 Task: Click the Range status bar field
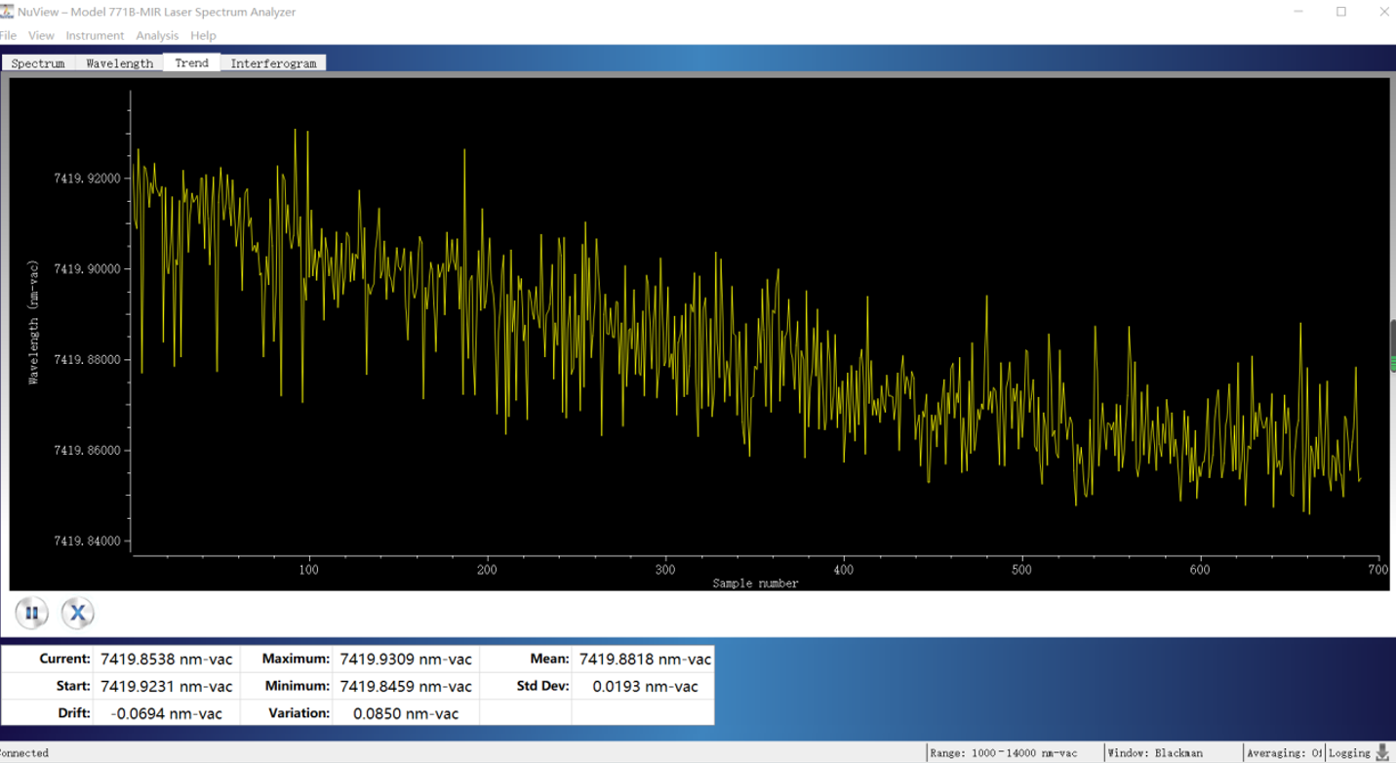[1003, 753]
